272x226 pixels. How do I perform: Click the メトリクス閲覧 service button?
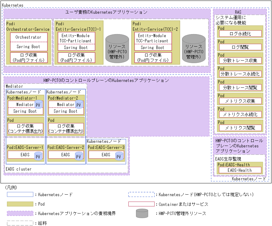pyautogui.click(x=240, y=128)
